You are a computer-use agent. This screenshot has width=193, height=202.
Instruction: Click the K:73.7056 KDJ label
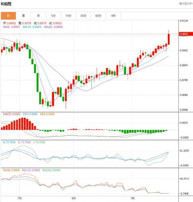[x=9, y=142]
